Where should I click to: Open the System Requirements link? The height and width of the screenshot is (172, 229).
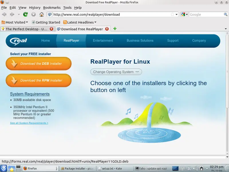pyautogui.click(x=30, y=94)
